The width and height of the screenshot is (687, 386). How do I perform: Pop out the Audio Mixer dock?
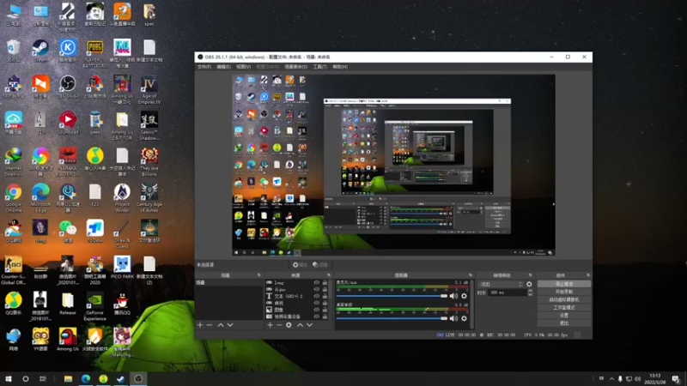click(x=471, y=275)
